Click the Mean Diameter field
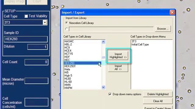 click(x=37, y=81)
